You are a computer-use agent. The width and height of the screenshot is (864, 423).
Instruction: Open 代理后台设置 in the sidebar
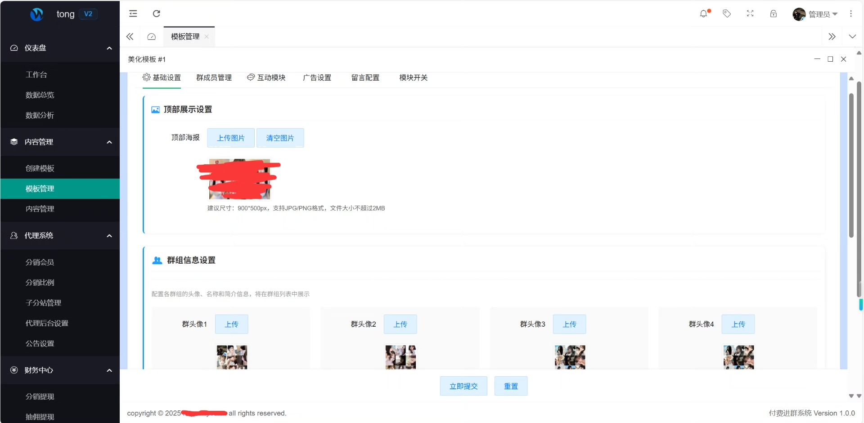click(x=60, y=323)
